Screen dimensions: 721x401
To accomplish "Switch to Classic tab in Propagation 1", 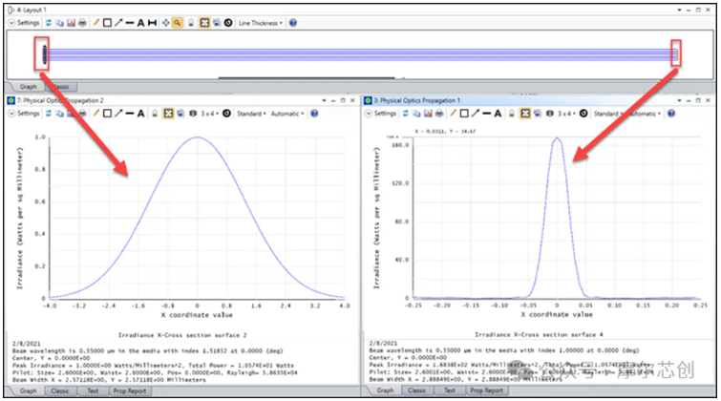I will [417, 390].
